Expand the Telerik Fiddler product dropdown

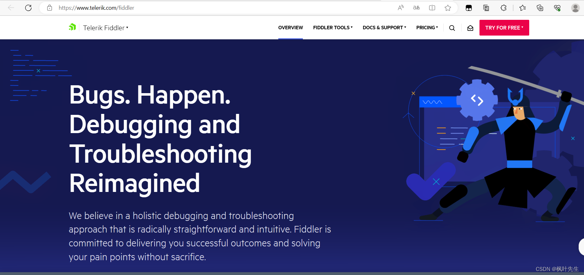pos(106,28)
